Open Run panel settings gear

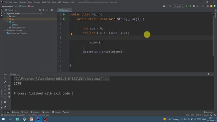pos(209,74)
